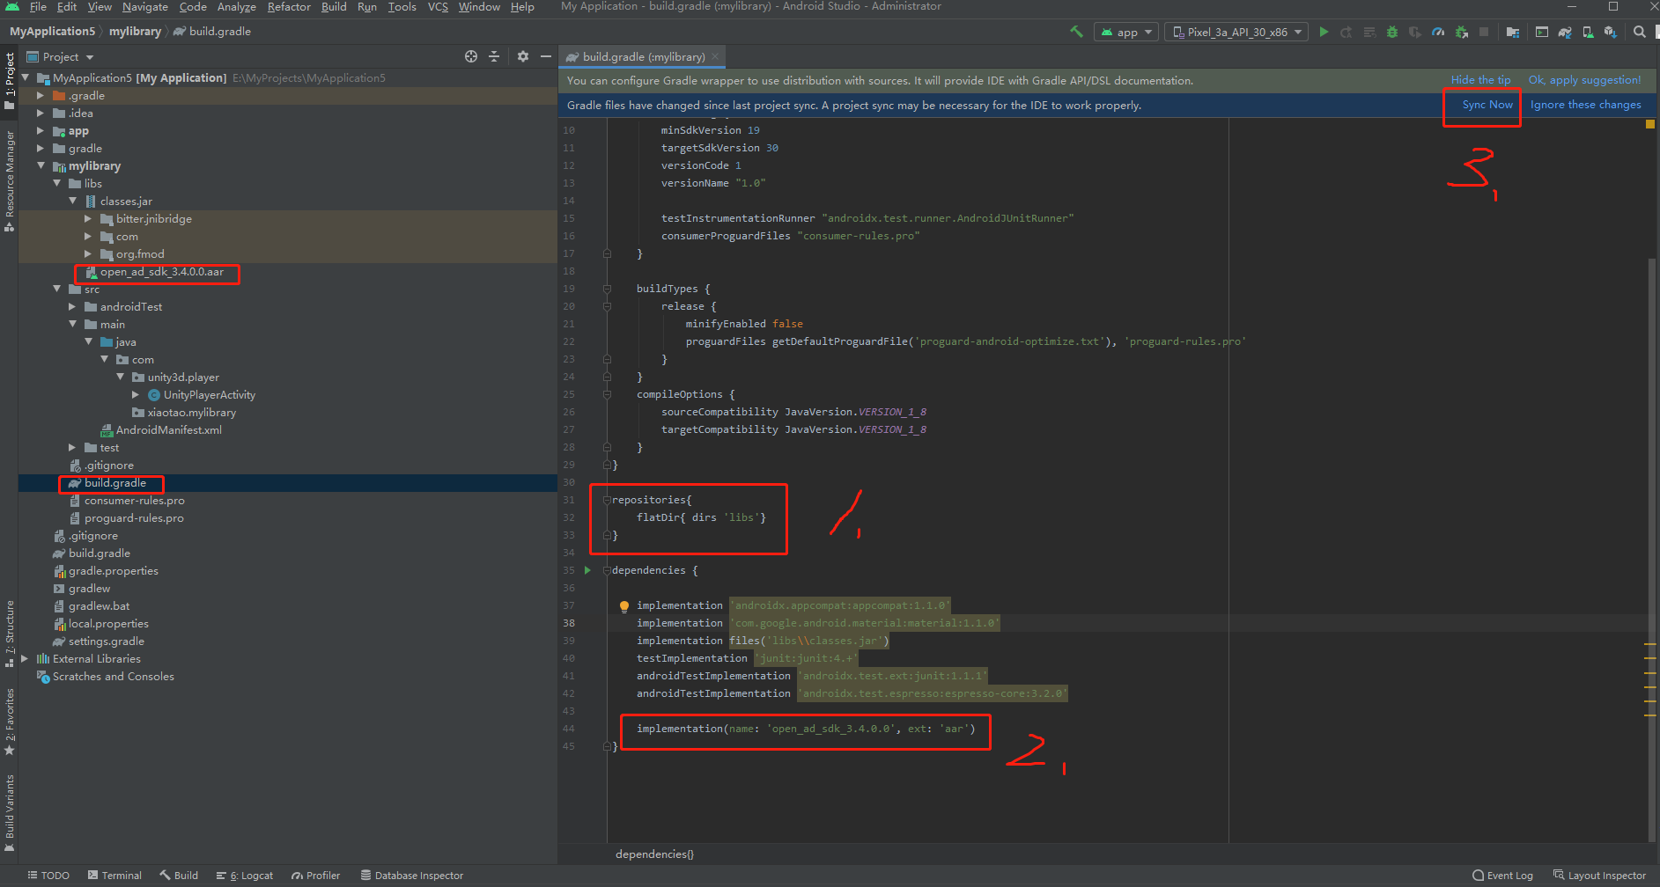Select UnityPlayerActivity class in the tree

210,395
